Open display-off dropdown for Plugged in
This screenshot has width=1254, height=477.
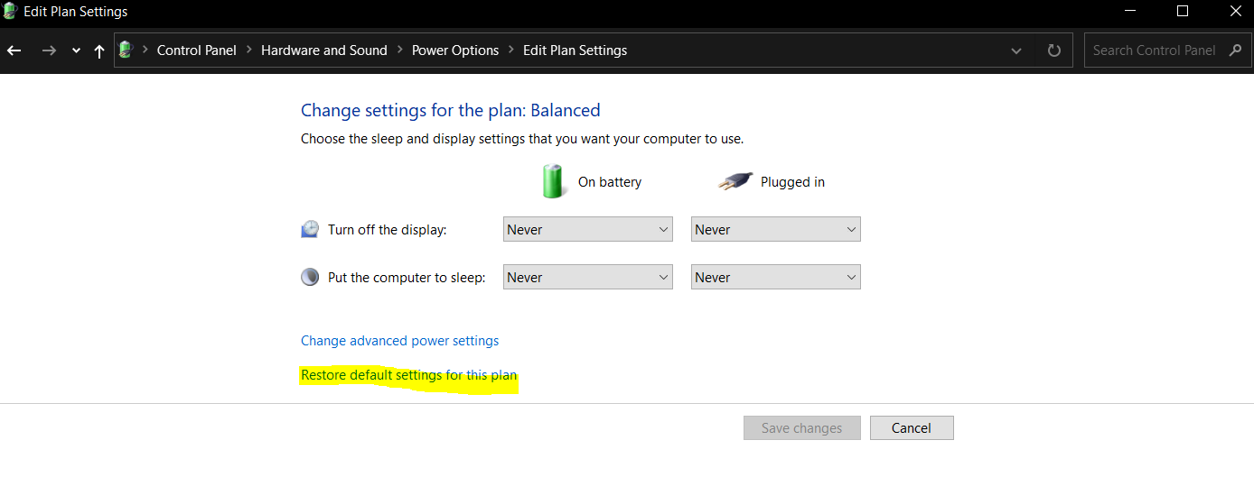(775, 230)
